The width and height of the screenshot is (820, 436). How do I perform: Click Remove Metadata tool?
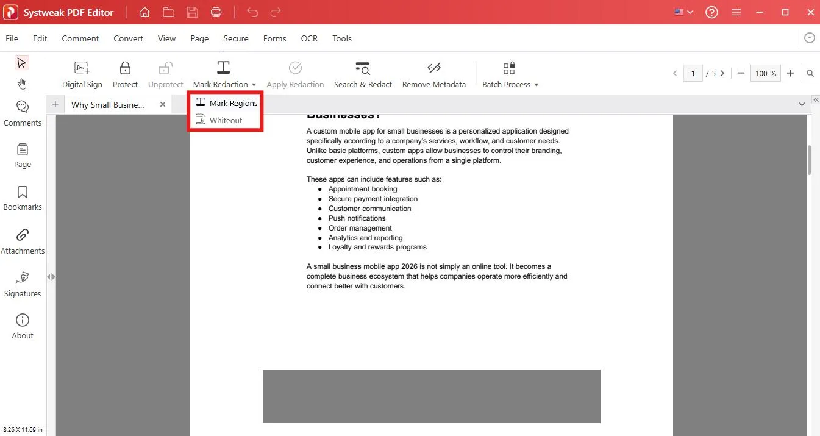[434, 75]
